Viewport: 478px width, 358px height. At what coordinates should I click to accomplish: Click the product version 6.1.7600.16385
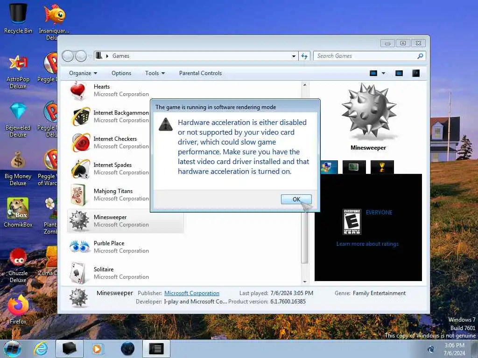pyautogui.click(x=288, y=302)
